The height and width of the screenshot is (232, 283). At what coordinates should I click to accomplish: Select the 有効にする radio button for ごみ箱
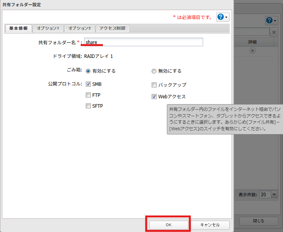coord(88,71)
